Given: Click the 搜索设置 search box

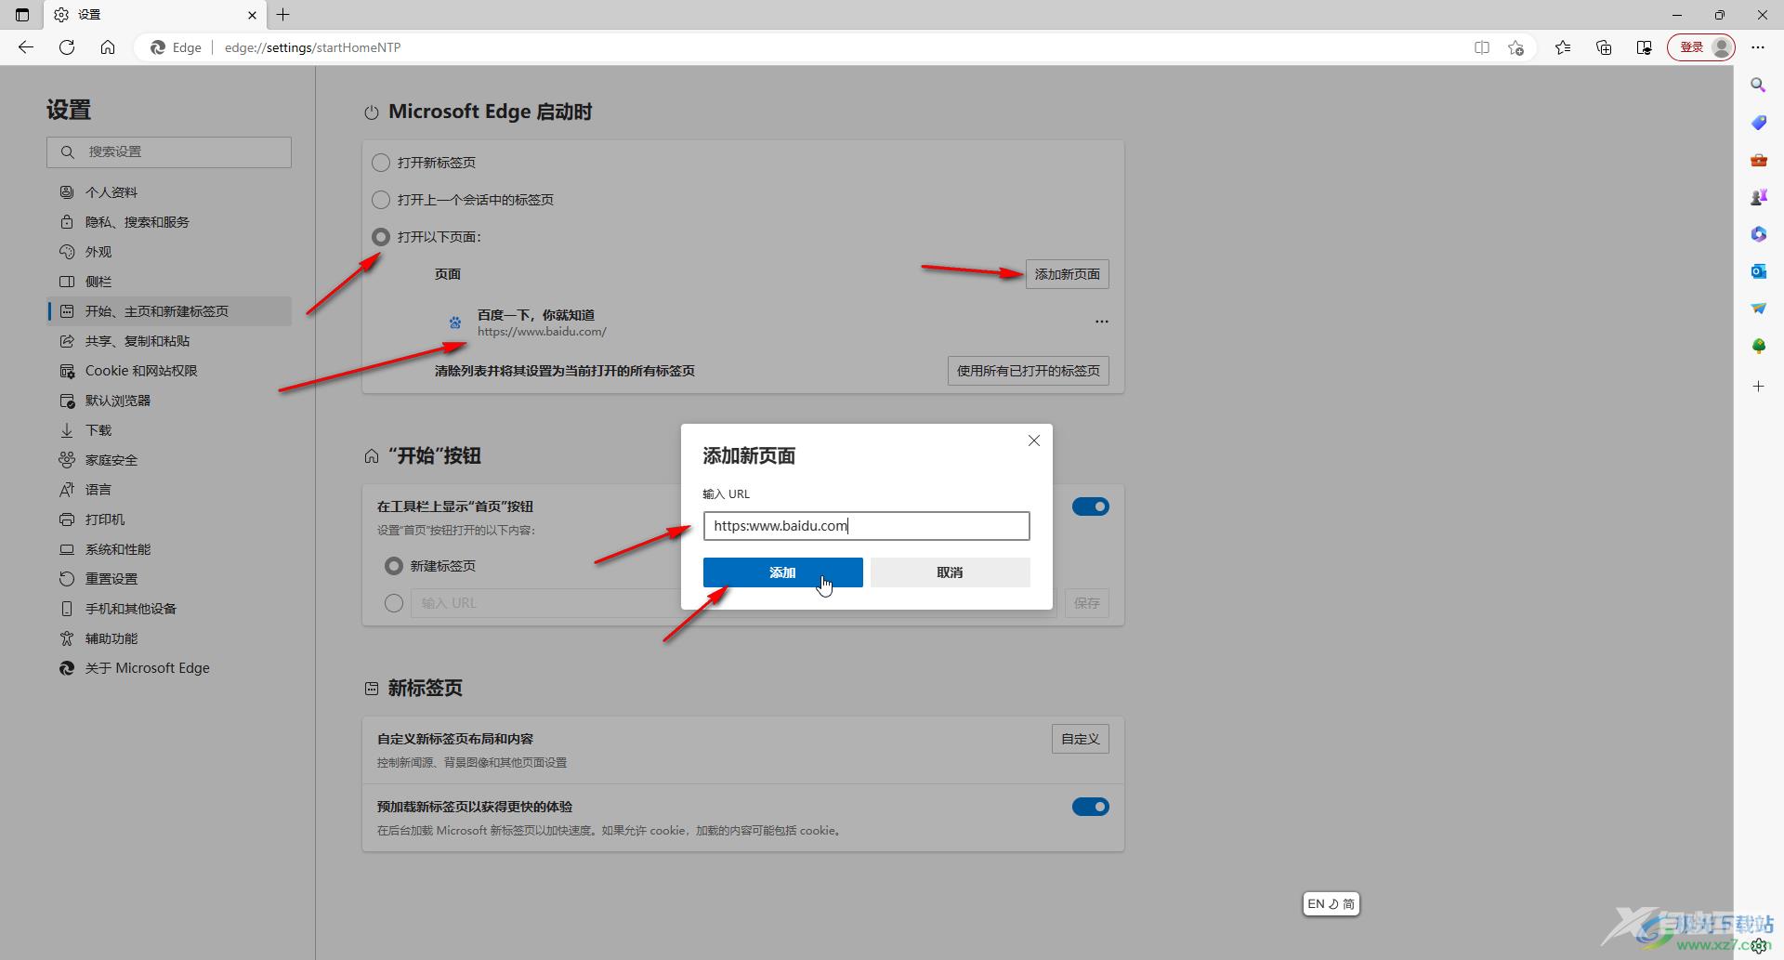Looking at the screenshot, I should [x=169, y=152].
